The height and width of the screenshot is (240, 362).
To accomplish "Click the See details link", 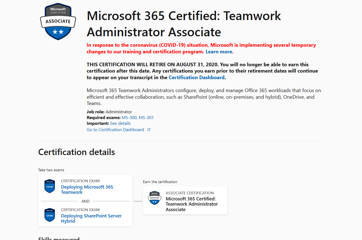I will (120, 123).
